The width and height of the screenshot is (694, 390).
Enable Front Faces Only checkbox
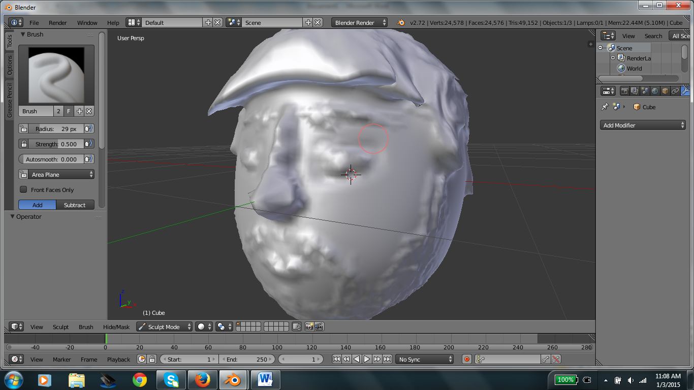pos(23,189)
